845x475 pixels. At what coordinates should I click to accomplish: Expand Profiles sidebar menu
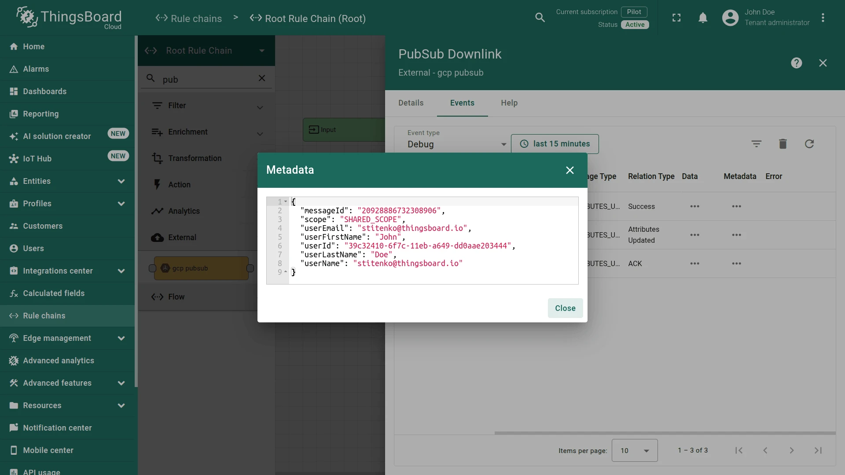67,204
